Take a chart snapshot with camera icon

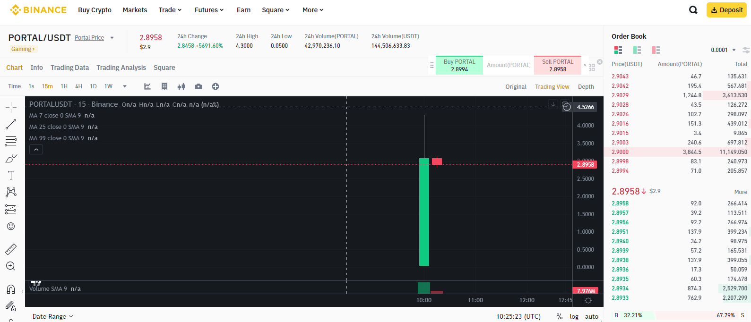[x=199, y=86]
